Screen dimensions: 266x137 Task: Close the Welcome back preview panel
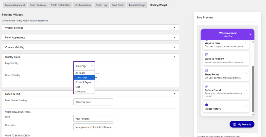click(x=250, y=34)
